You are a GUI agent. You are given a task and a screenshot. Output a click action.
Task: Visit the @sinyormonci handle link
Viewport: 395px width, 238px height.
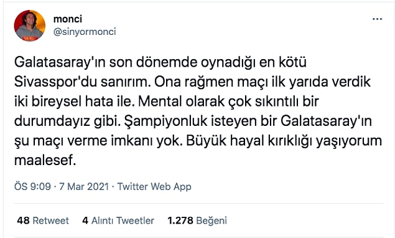coord(85,32)
